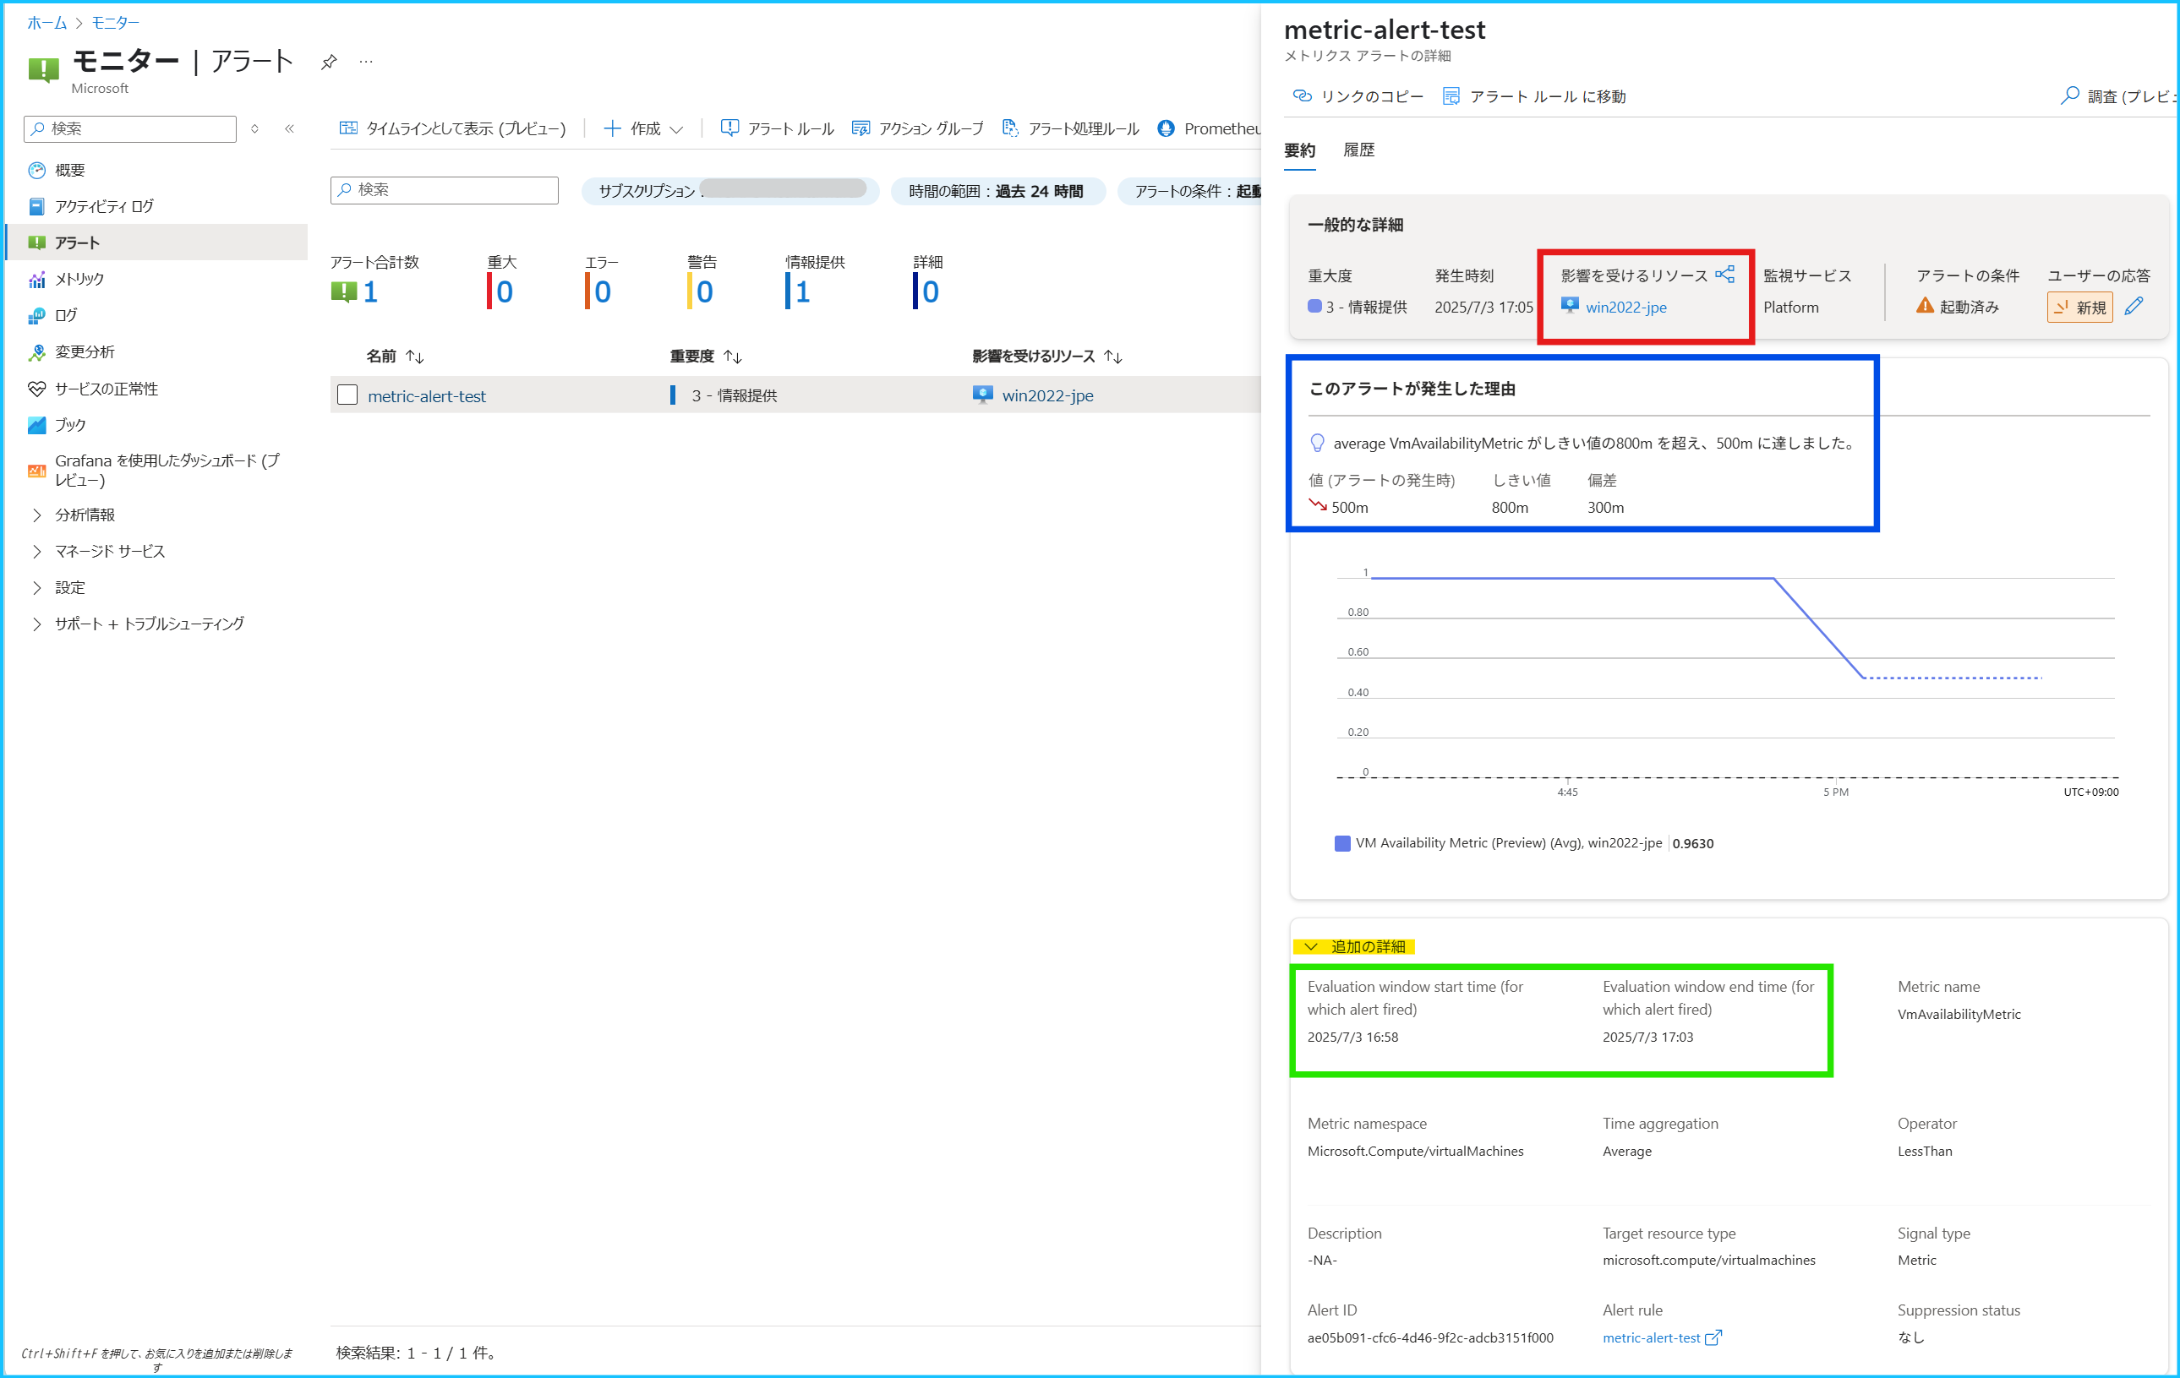Copy link with リンクのコピー
This screenshot has width=2180, height=1378.
(1358, 96)
